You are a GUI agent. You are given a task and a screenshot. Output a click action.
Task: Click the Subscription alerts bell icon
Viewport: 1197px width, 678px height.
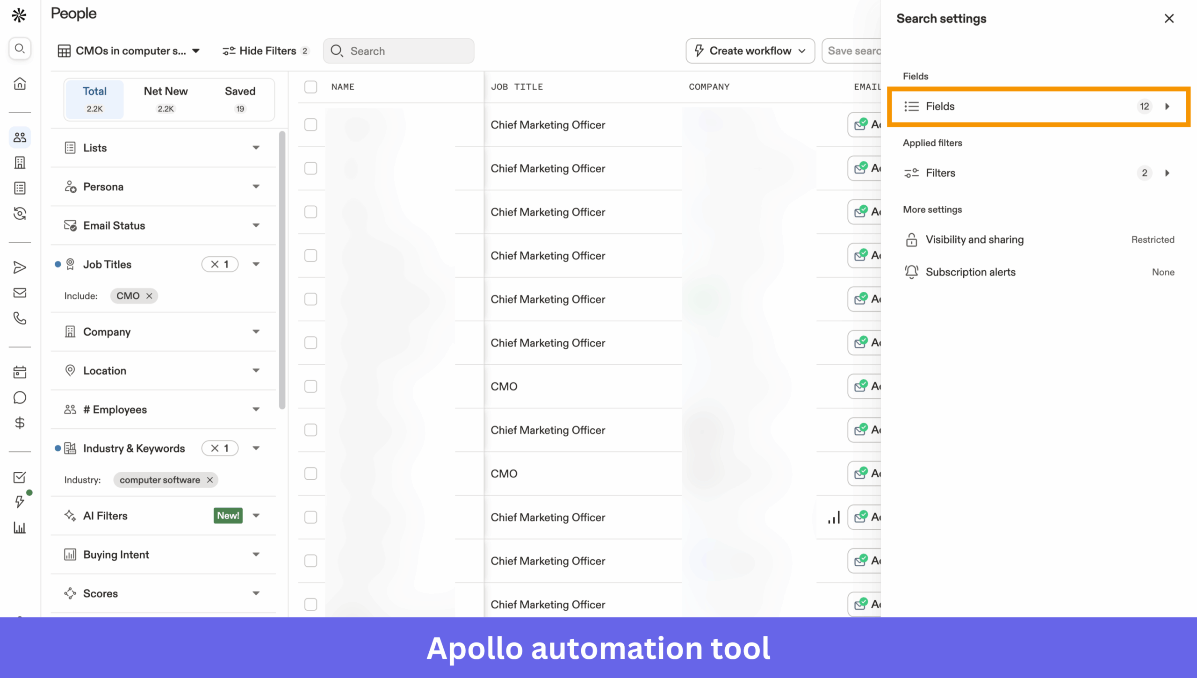pyautogui.click(x=911, y=272)
